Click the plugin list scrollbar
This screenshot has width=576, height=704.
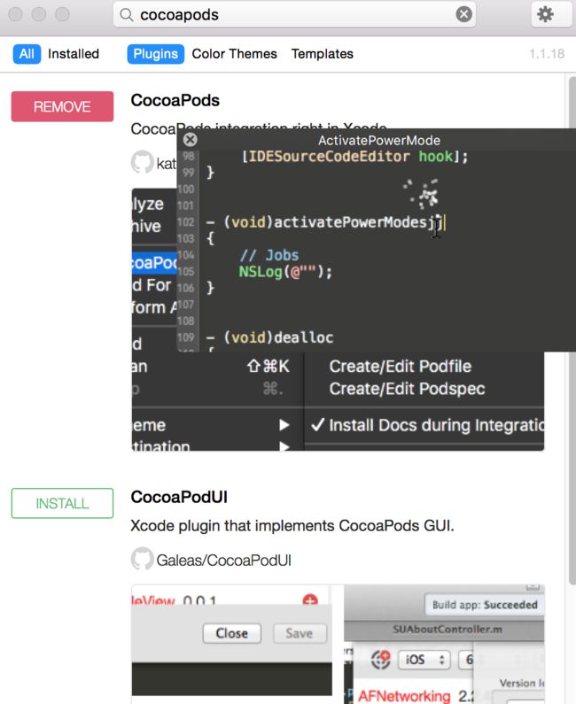coord(572,330)
